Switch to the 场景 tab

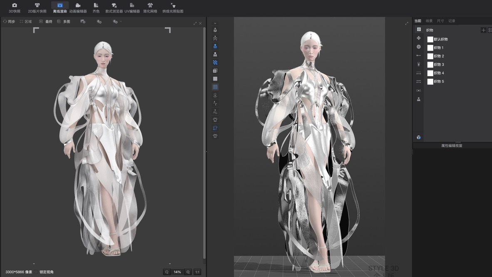429,21
